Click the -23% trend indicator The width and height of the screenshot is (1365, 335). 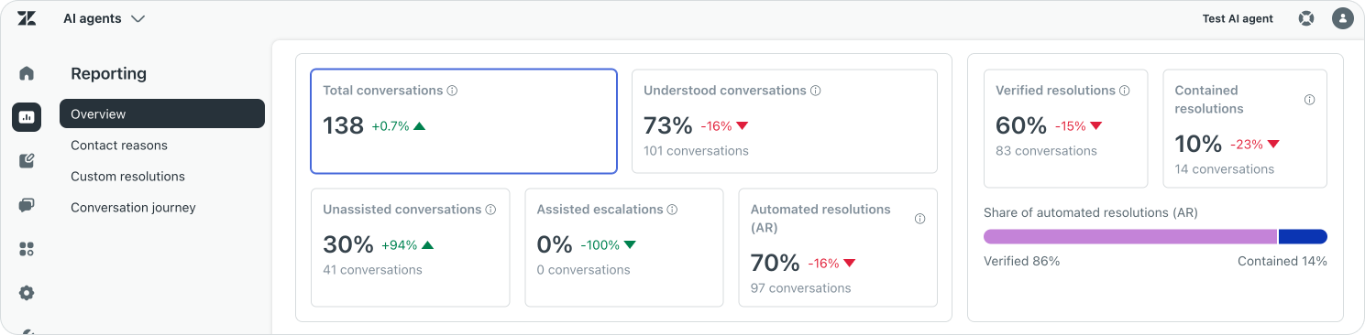pos(1254,145)
